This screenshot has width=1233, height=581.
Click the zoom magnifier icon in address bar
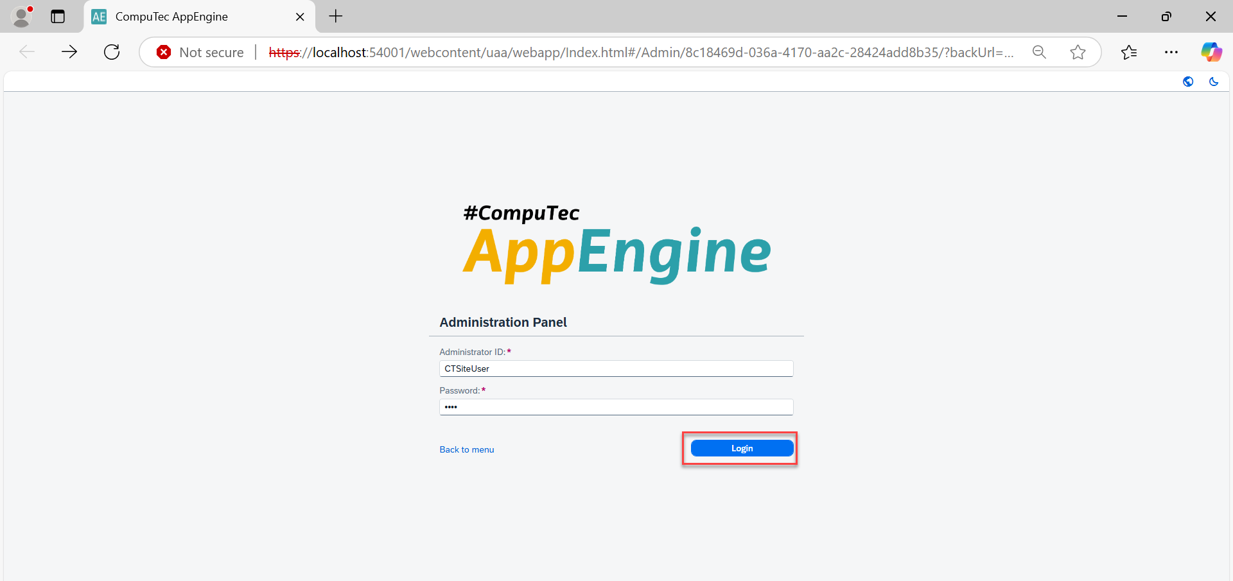tap(1039, 52)
